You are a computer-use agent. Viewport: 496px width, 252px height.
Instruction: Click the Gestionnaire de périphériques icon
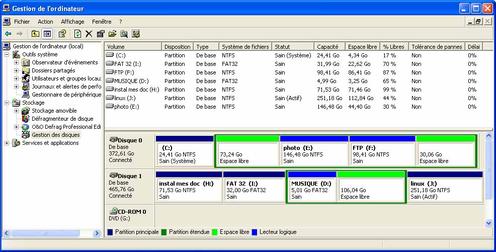tap(26, 95)
